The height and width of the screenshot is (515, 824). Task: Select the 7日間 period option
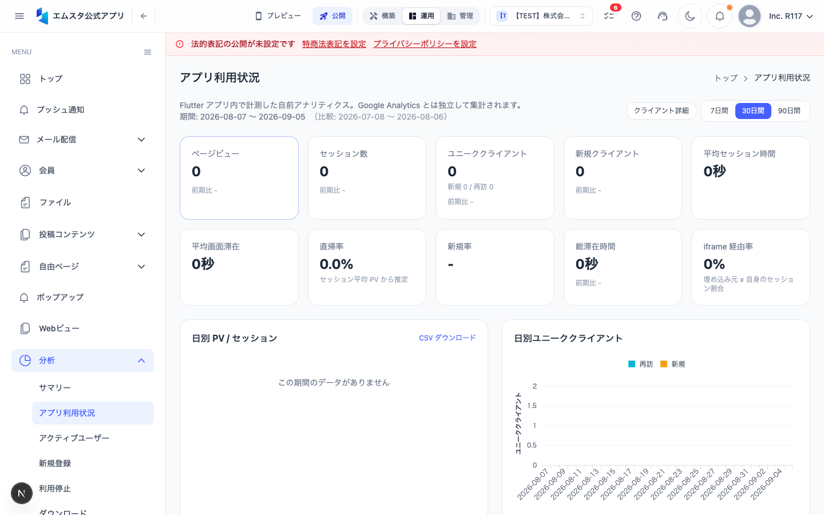719,111
